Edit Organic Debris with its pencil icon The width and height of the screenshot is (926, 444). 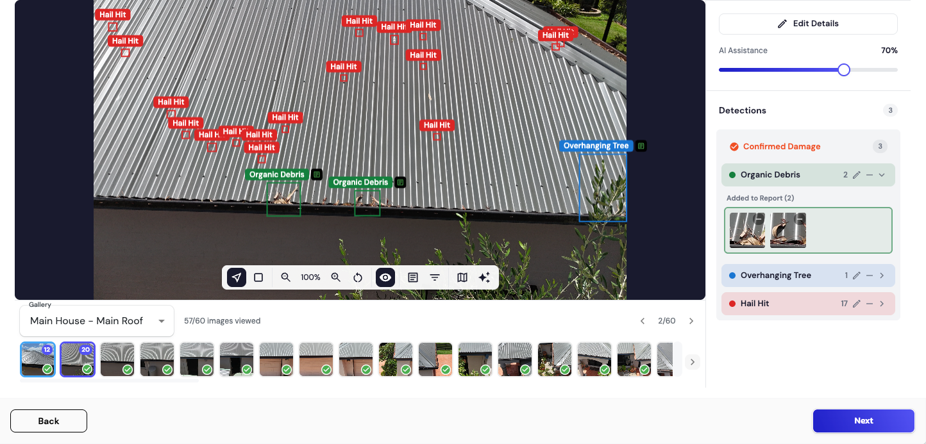point(857,175)
